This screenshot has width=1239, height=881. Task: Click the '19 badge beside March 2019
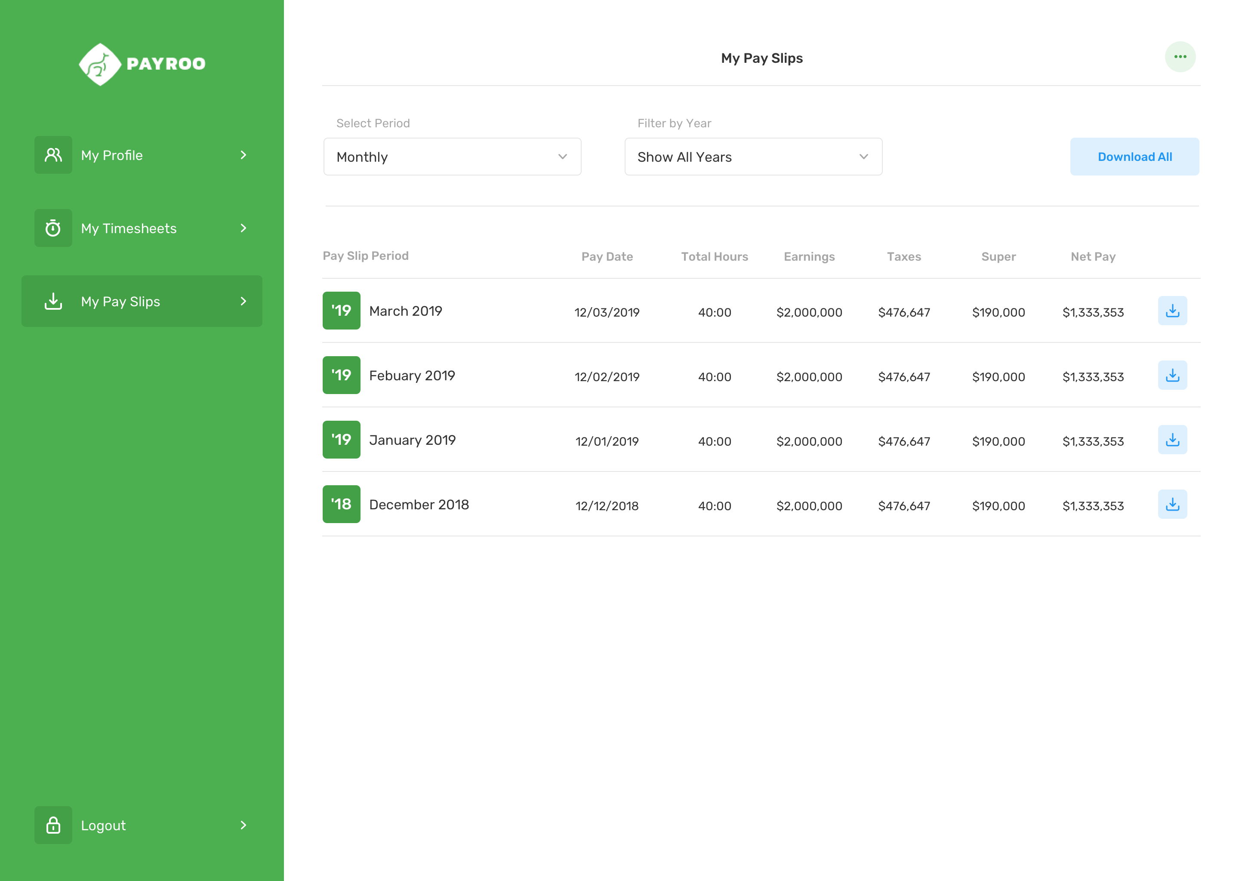(x=341, y=311)
